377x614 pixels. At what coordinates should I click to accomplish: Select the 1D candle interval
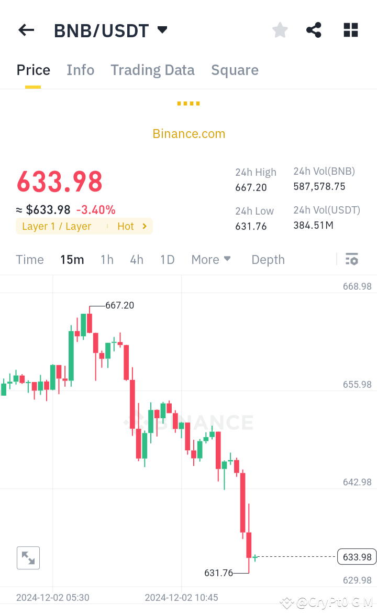tap(167, 259)
